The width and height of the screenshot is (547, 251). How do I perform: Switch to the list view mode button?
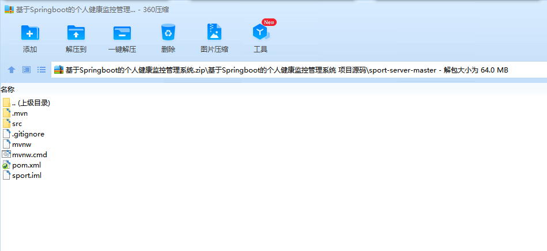(x=42, y=70)
